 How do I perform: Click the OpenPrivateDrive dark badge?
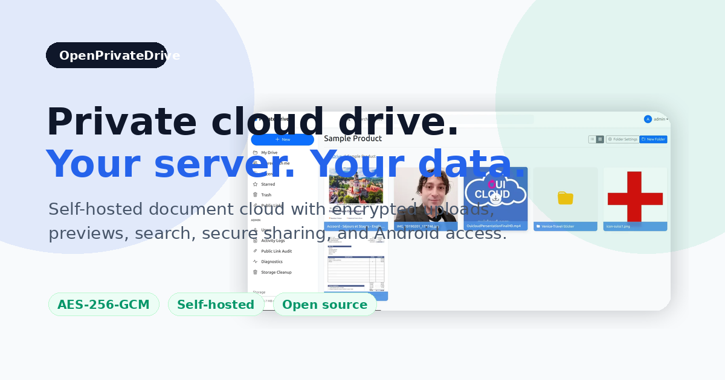[x=106, y=55]
